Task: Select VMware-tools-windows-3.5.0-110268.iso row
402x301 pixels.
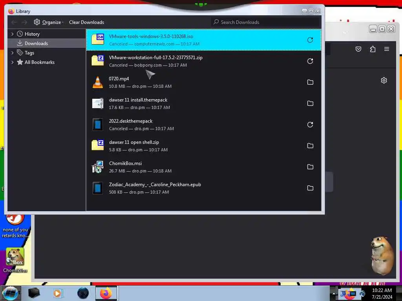Action: (204, 40)
